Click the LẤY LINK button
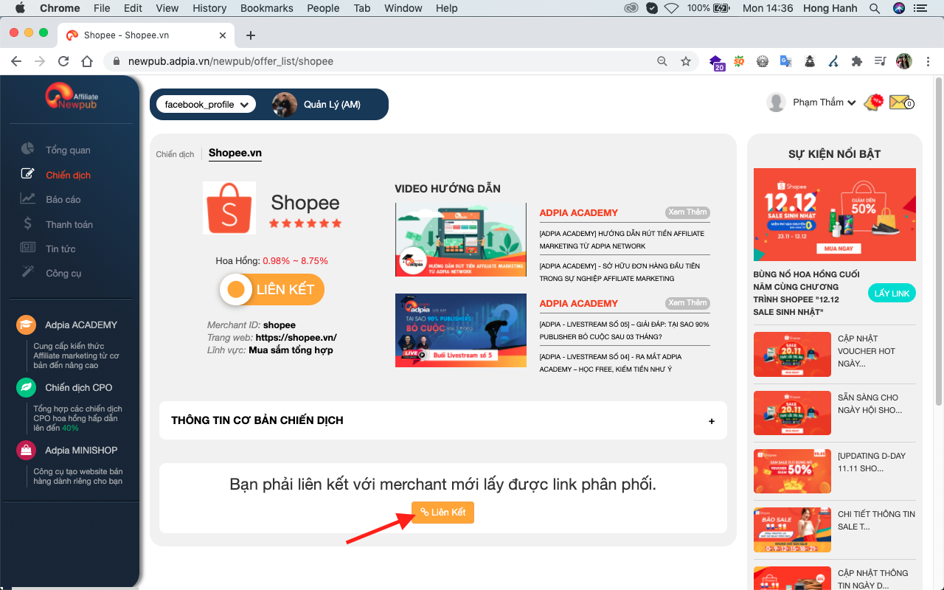This screenshot has height=590, width=944. tap(892, 293)
